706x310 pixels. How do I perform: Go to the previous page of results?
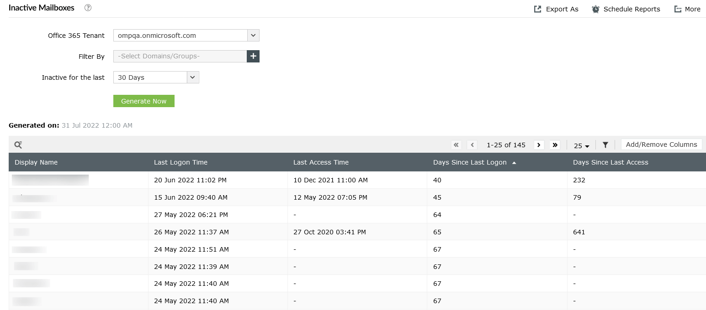click(x=472, y=145)
